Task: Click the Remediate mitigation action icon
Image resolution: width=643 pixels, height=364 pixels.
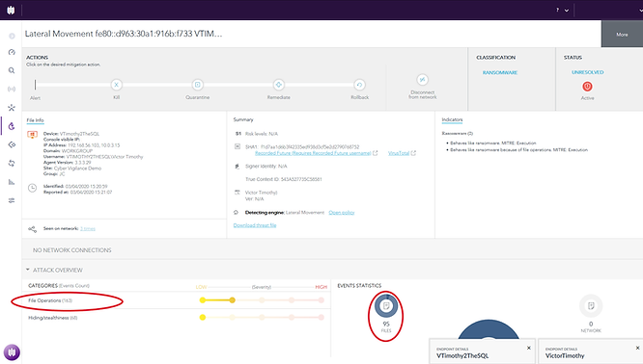Action: tap(279, 85)
